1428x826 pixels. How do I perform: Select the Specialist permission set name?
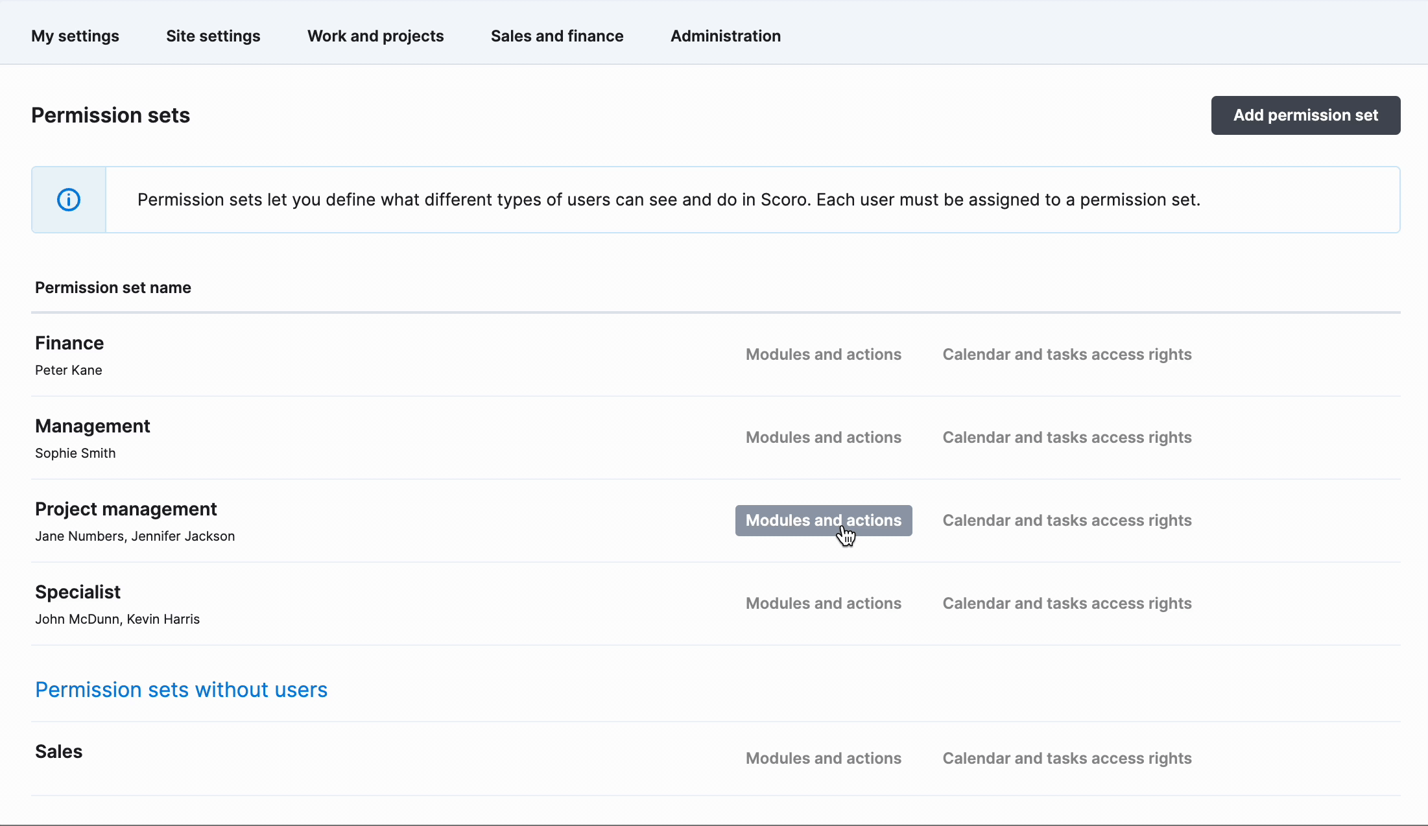[x=78, y=592]
